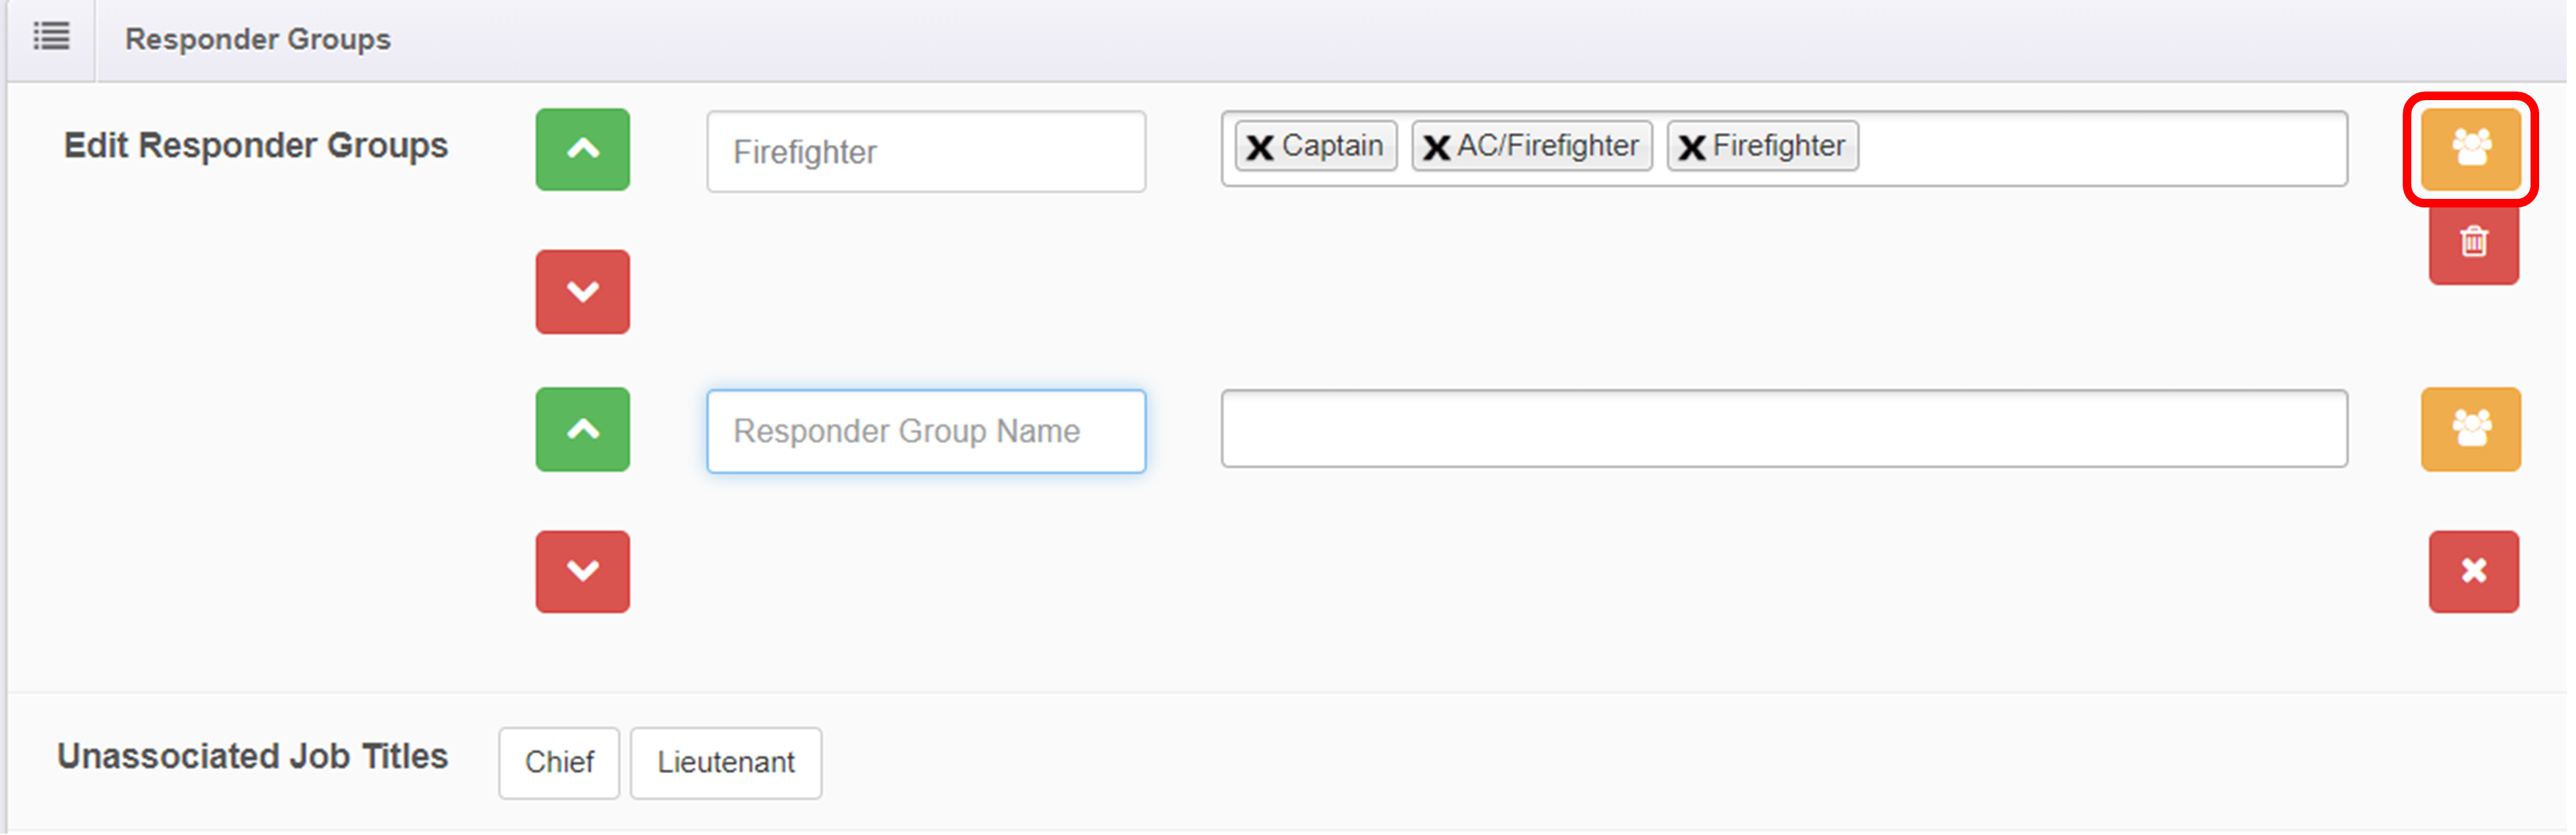Remove the AC/Firefighter tag

[1438, 147]
